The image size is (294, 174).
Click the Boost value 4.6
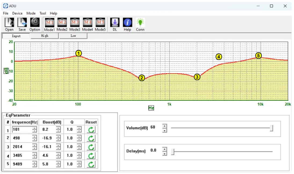click(x=45, y=155)
